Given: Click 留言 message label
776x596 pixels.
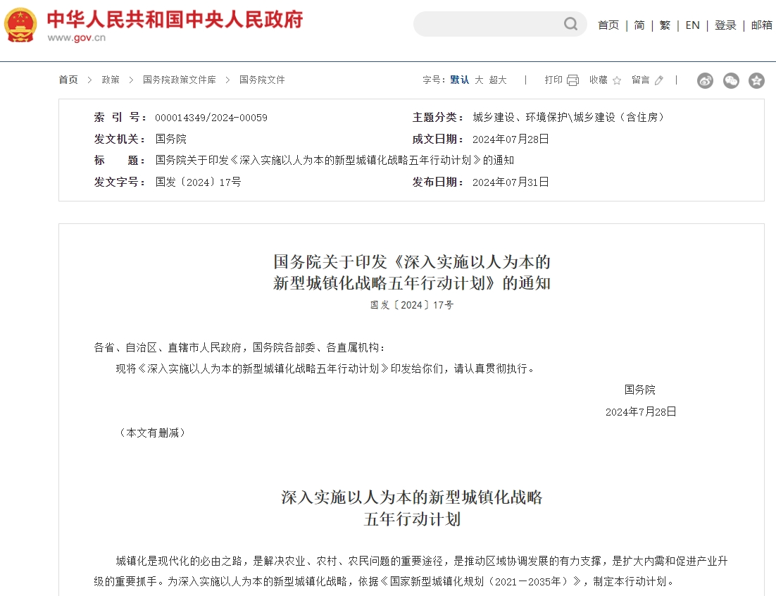Looking at the screenshot, I should tap(640, 80).
